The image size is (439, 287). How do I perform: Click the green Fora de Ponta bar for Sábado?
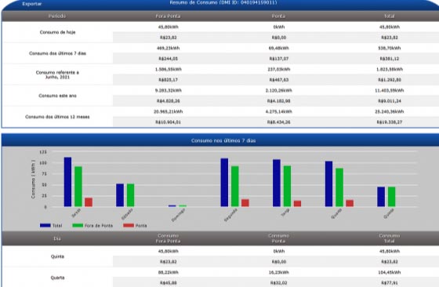[130, 195]
